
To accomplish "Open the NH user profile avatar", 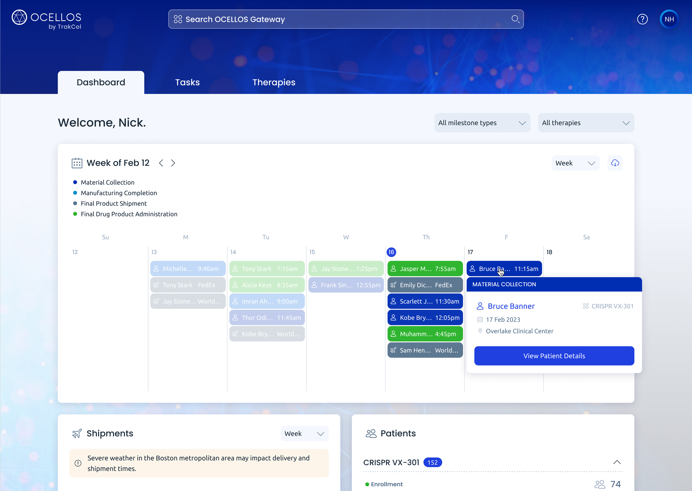I will pos(669,19).
